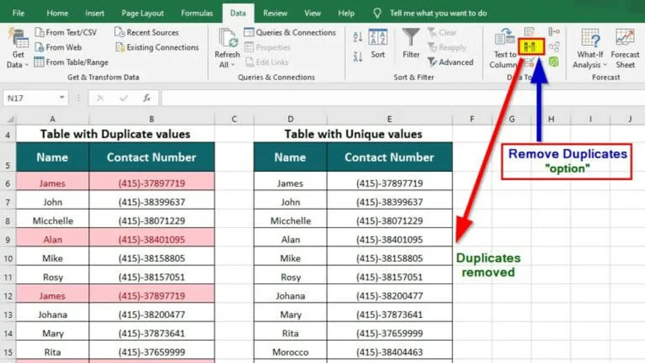Select column E header
The image size is (645, 363).
click(389, 119)
